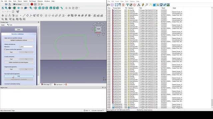
Task: Toggle process and thread activity display
Action: pos(165,5)
